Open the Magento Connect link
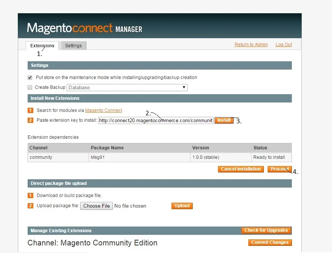The width and height of the screenshot is (332, 253). [104, 110]
